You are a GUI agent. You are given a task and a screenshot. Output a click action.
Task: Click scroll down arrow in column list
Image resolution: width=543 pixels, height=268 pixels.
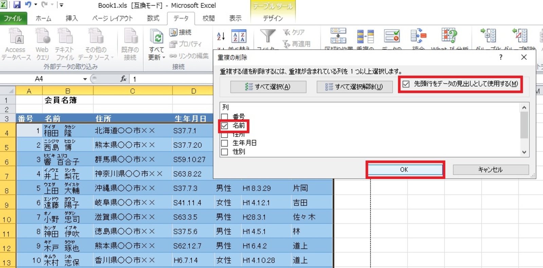[524, 152]
